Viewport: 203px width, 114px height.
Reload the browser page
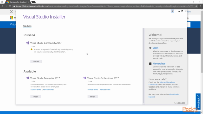pos(10,6)
